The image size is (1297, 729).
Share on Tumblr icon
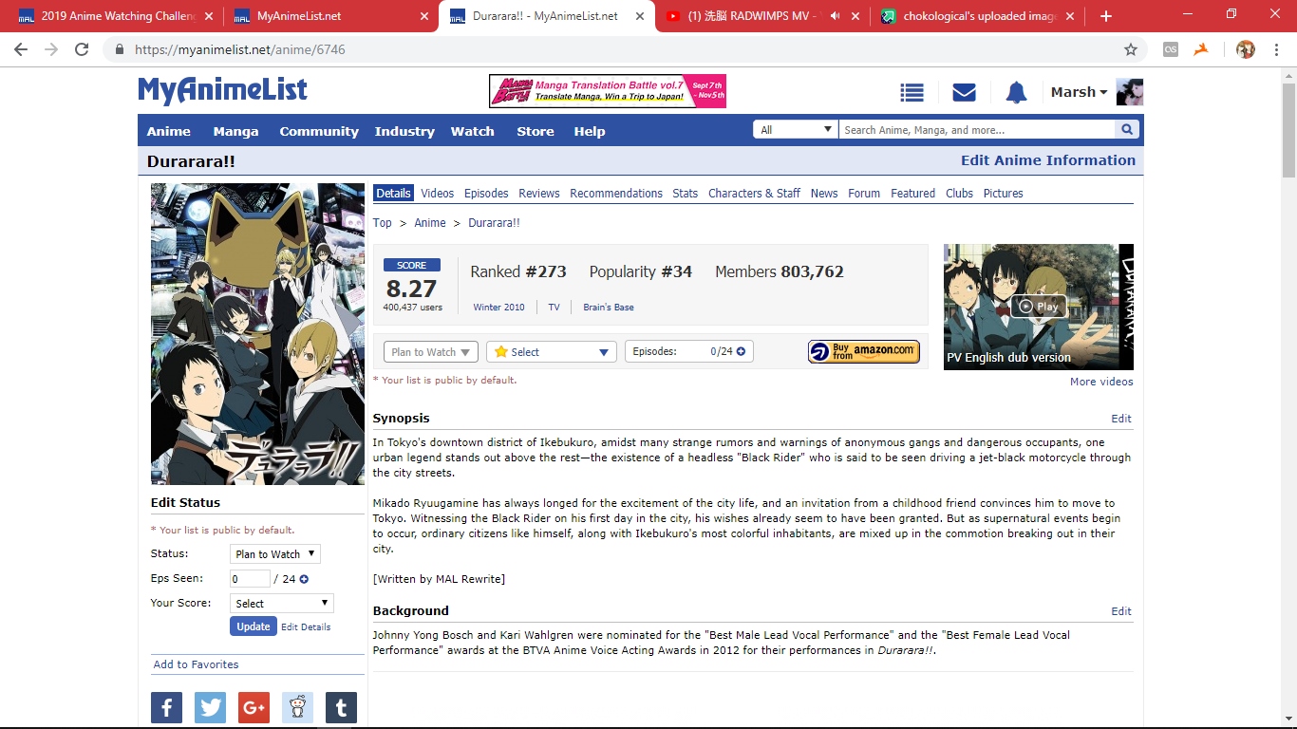(x=341, y=707)
